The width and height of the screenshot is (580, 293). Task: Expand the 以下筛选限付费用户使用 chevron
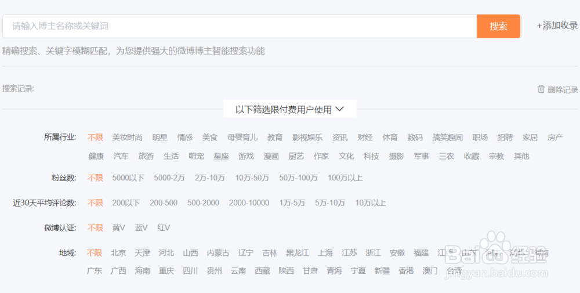click(x=339, y=109)
